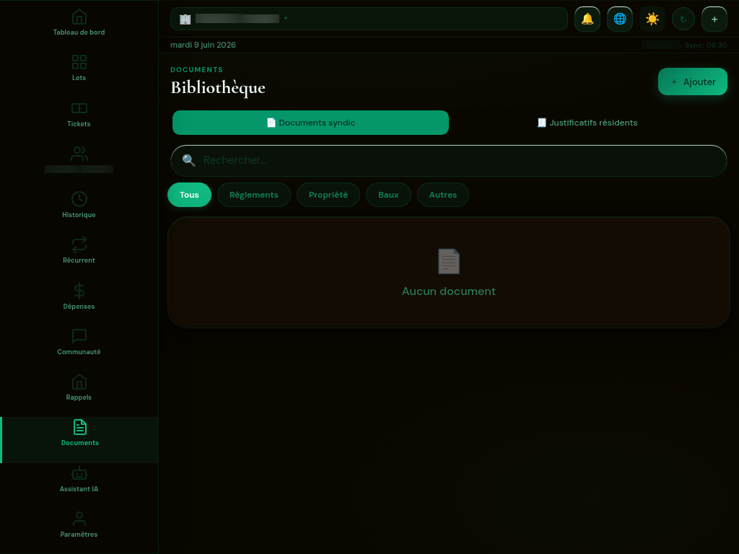The width and height of the screenshot is (739, 554).
Task: Filter by Règlements chip
Action: point(254,195)
